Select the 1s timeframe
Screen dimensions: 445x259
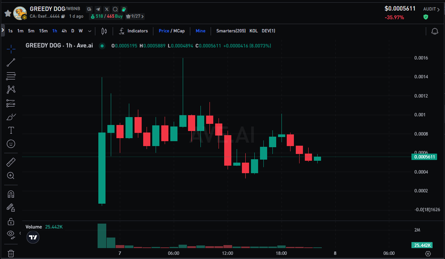coord(10,31)
